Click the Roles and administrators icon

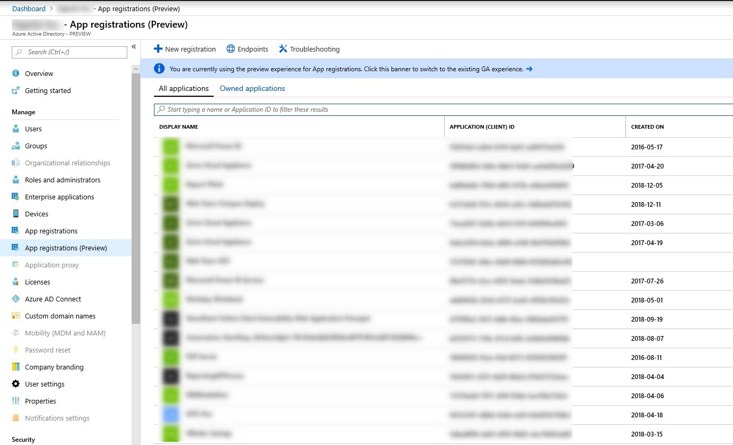tap(15, 180)
